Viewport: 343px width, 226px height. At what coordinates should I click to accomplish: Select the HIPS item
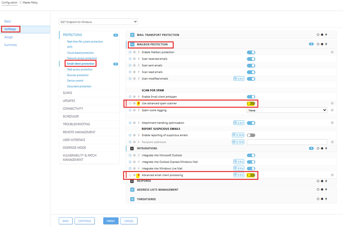pyautogui.click(x=70, y=47)
